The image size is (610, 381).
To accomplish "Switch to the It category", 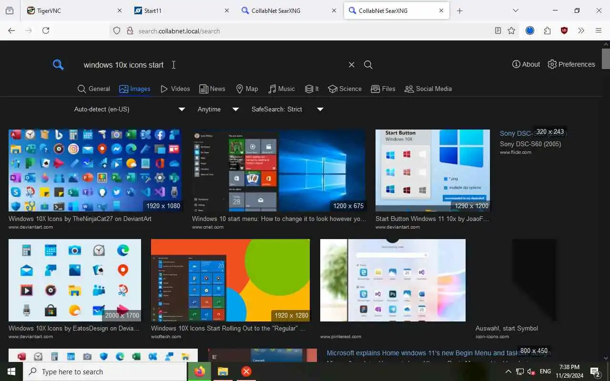I will click(x=312, y=89).
